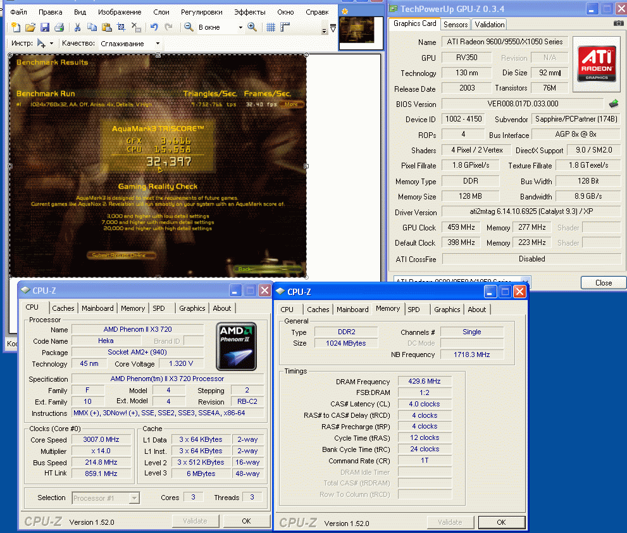Click the GPU Clock value '459 MHz'
This screenshot has height=533, width=627.
461,227
